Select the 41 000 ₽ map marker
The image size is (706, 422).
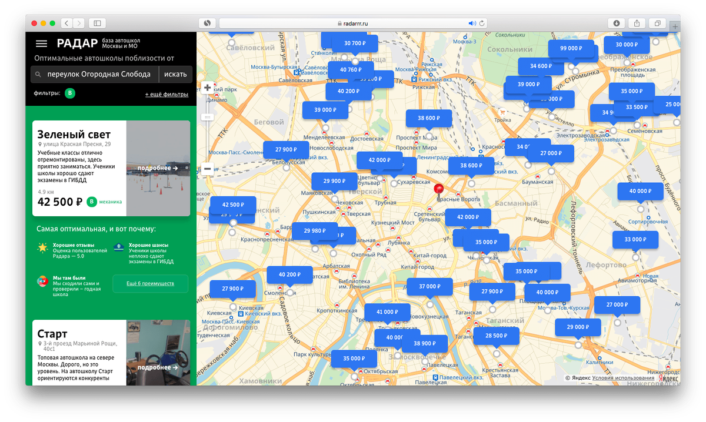point(387,312)
